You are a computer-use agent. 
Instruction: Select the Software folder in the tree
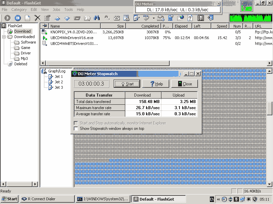(28, 42)
